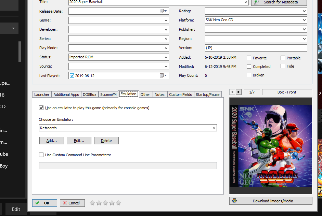Viewport: 322px width, 216px height.
Task: Open the ScummVM tab
Action: (108, 95)
